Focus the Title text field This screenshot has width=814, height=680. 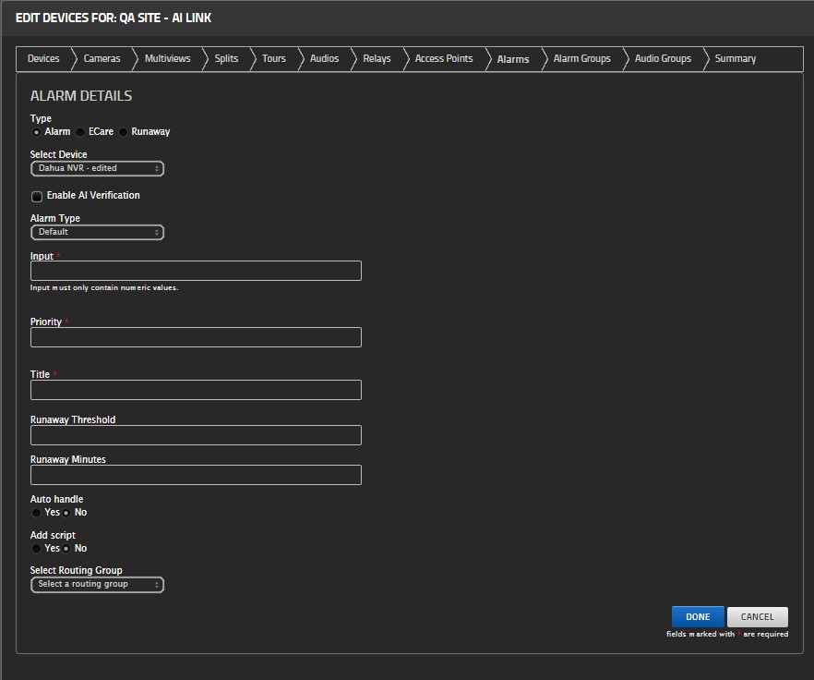196,390
